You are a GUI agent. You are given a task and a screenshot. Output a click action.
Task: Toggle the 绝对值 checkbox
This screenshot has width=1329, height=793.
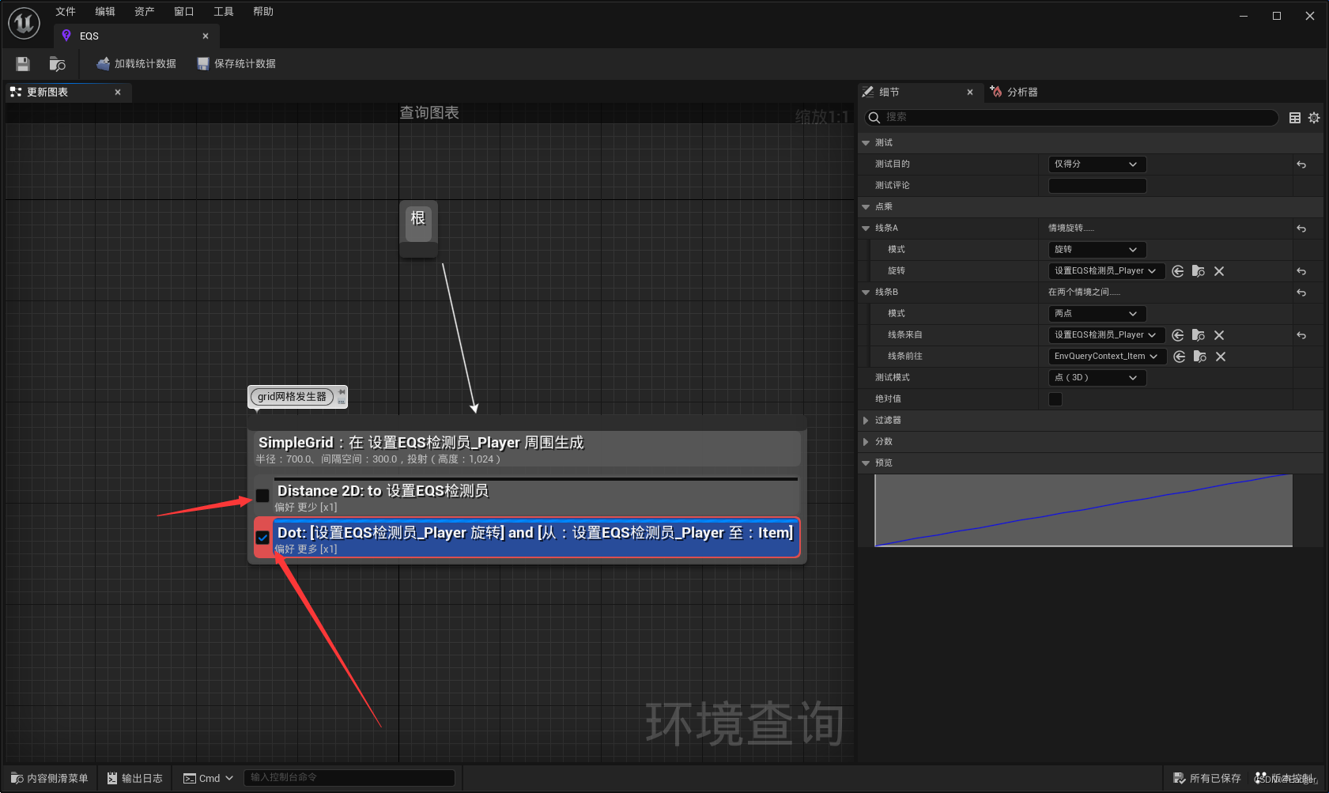coord(1055,398)
